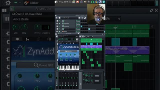This screenshot has height=90, width=160.
Task: Stop the Beat/Bassline editor playback
Action: [59, 18]
